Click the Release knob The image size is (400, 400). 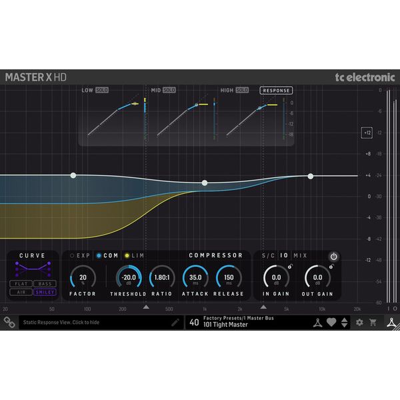[229, 278]
